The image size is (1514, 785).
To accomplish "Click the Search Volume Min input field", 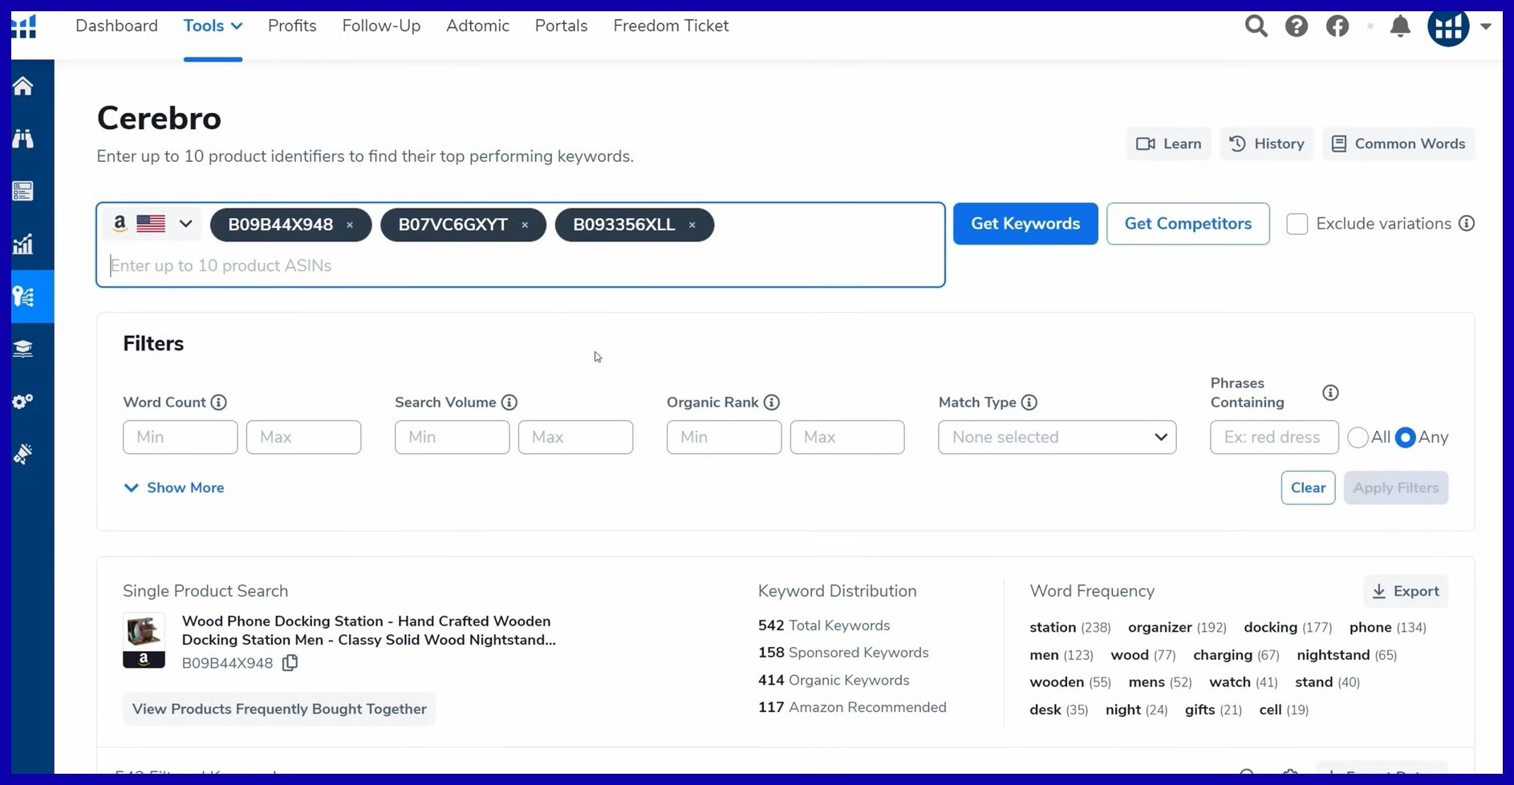I will coord(452,437).
